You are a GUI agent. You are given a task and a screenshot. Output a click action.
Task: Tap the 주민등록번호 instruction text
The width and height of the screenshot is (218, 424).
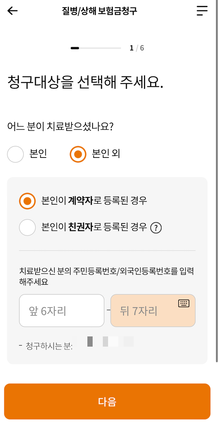click(x=107, y=276)
